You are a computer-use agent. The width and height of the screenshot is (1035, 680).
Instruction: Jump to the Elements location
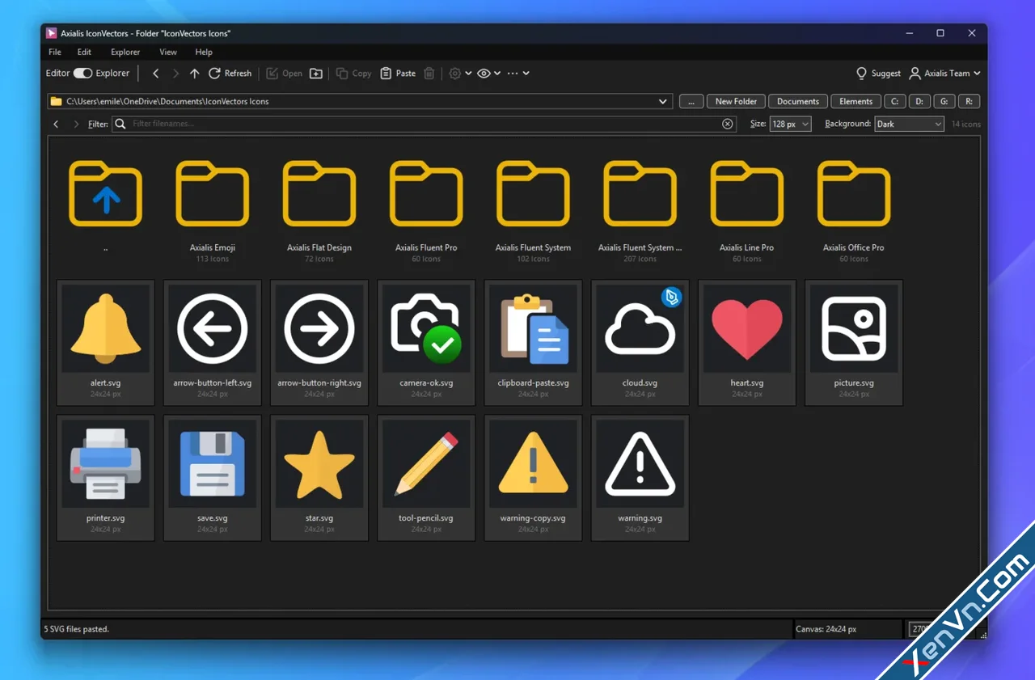855,101
